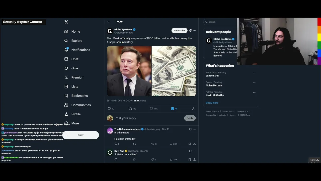The image size is (321, 181).
Task: Click the Search input field
Action: click(220, 22)
